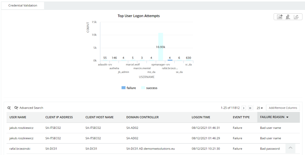Click the scroll-to-top arrow button

290,148
